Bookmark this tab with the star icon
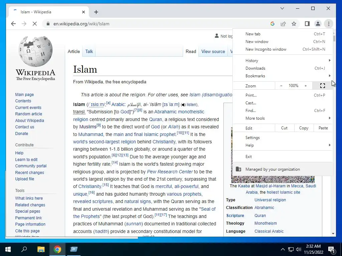Viewport: 342px width, 256px height. [294, 24]
